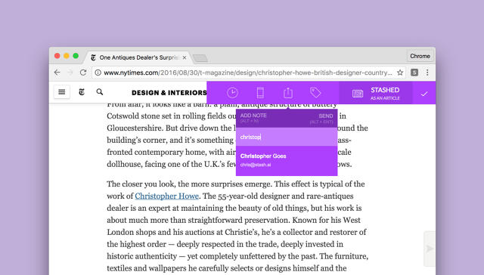Click the SEND button in share popup

[x=326, y=116]
